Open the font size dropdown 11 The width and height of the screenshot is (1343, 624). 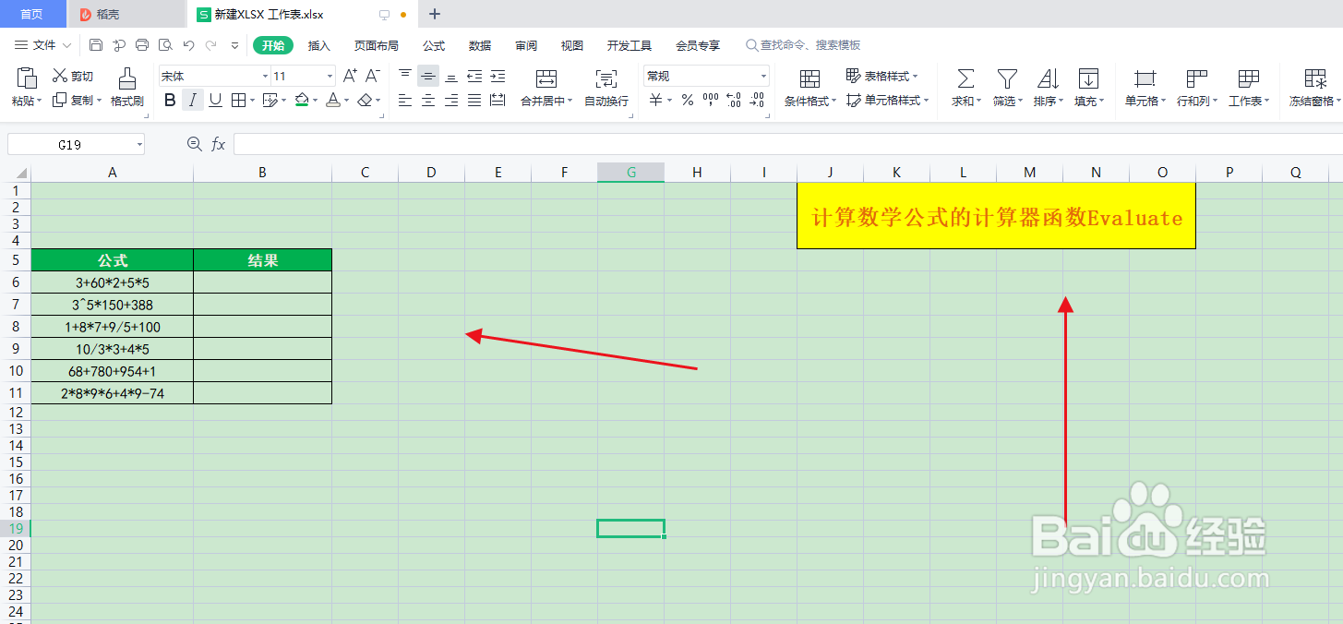(330, 77)
